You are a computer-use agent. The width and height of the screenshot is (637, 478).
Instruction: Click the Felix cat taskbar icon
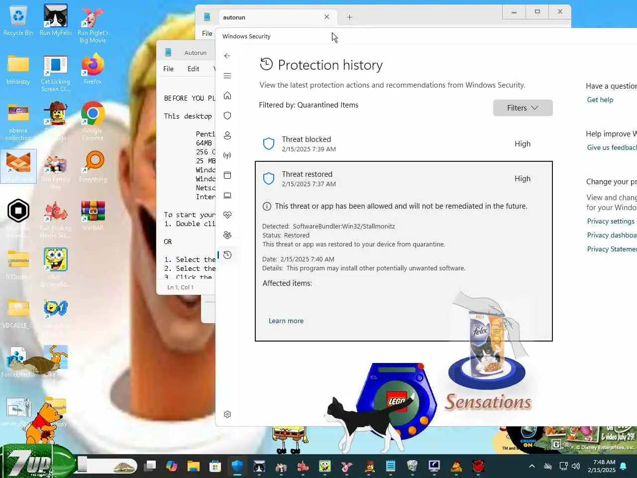[x=259, y=466]
